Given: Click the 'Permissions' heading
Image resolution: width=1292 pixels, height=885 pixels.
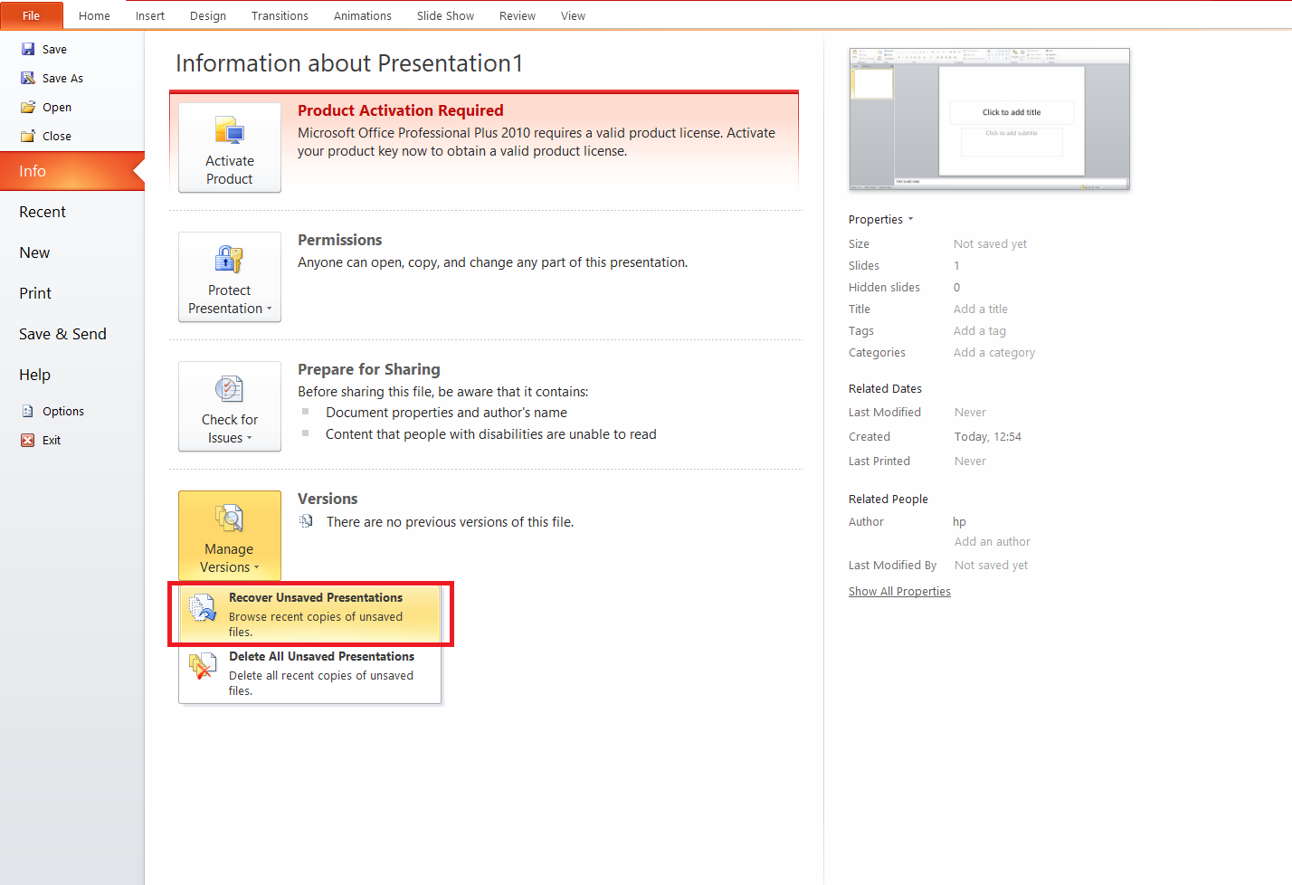Looking at the screenshot, I should click(340, 240).
